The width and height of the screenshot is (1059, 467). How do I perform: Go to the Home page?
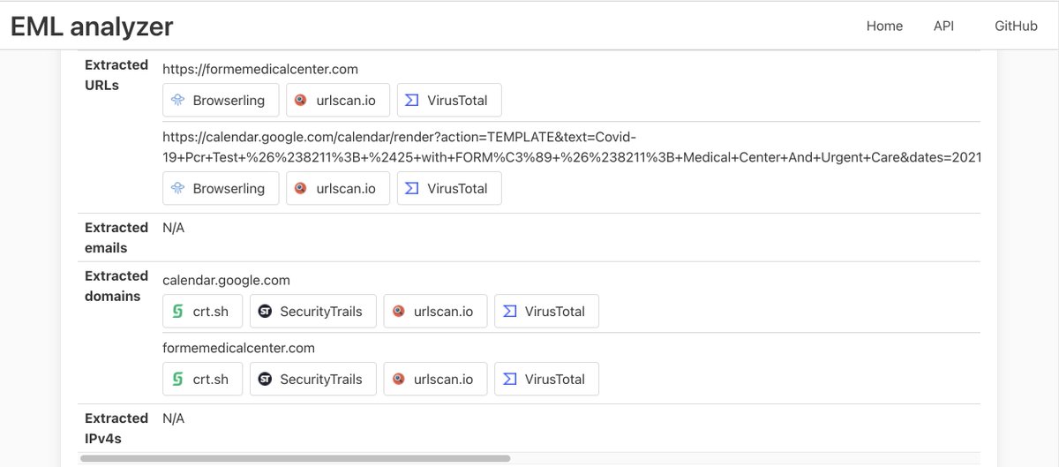884,26
